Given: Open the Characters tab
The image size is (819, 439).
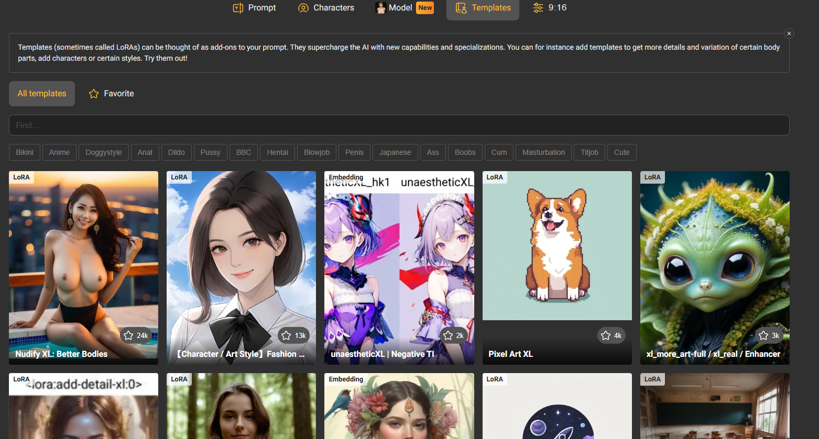Looking at the screenshot, I should [x=326, y=8].
